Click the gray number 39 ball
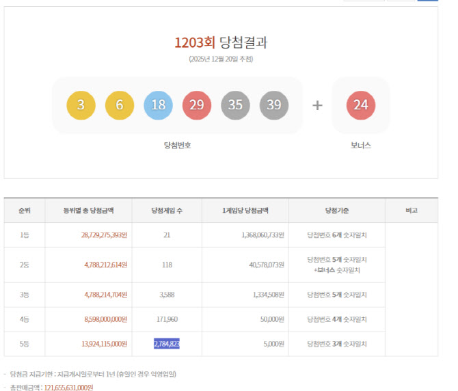Image resolution: width=458 pixels, height=391 pixels. click(273, 105)
